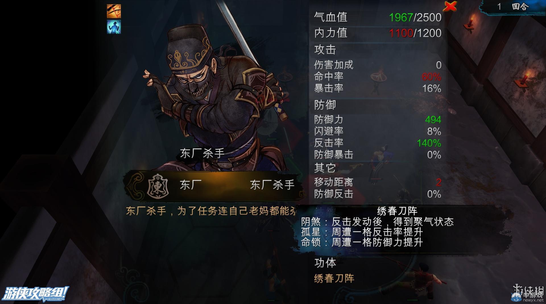Select the 命中率 60% stat row
Image resolution: width=546 pixels, height=304 pixels.
[x=378, y=77]
